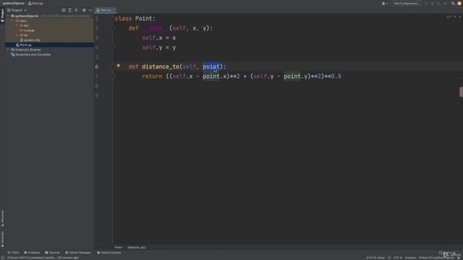Screen dimensions: 463x260
Task: Click the inspection warnings indicator at editor top right
Action: pyautogui.click(x=449, y=17)
